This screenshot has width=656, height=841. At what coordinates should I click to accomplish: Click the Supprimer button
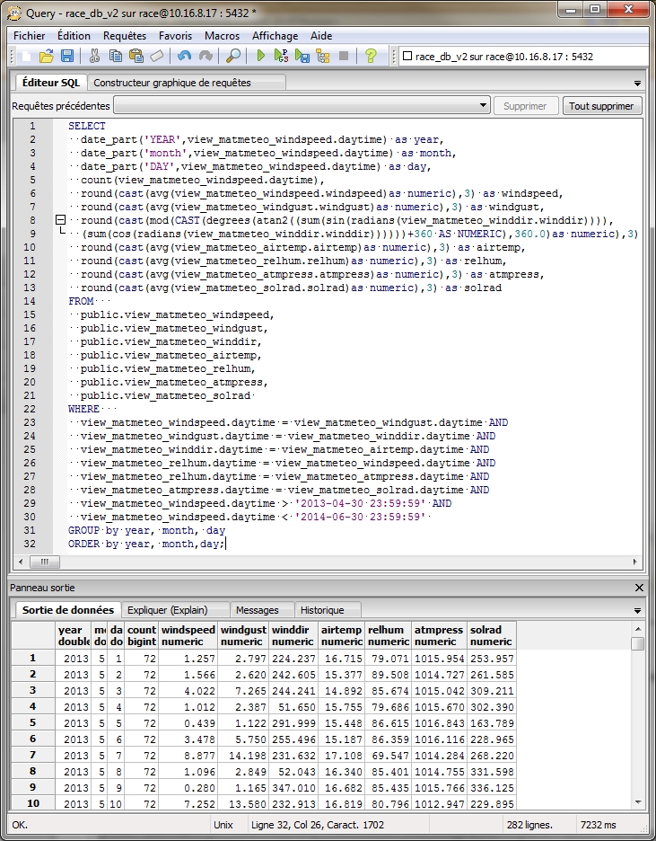[525, 106]
